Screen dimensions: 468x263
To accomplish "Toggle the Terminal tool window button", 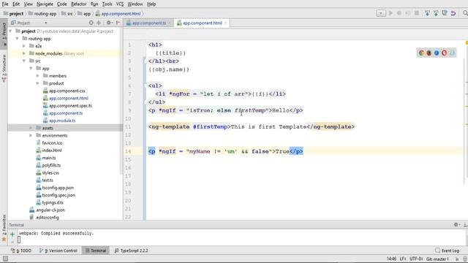I will [96, 251].
